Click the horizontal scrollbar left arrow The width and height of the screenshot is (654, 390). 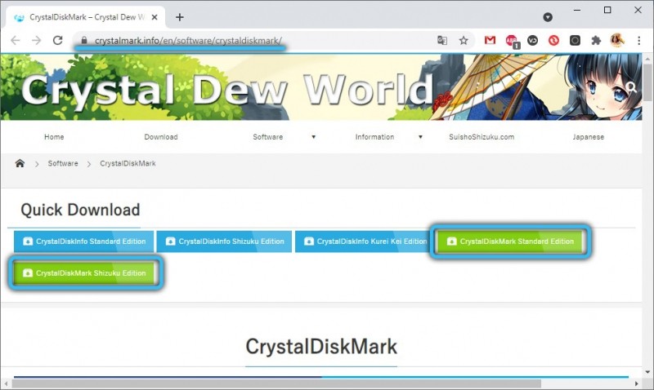(x=6, y=383)
